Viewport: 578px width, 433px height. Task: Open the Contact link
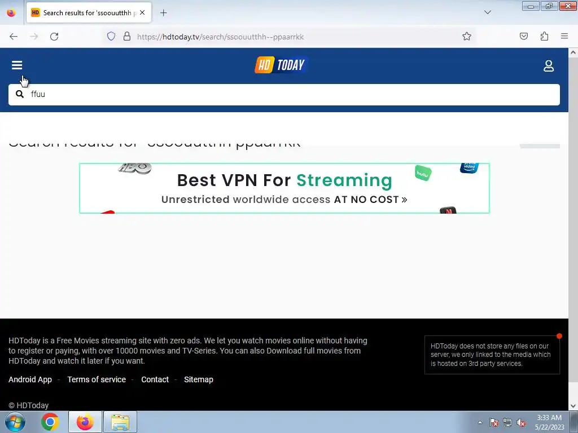point(155,379)
